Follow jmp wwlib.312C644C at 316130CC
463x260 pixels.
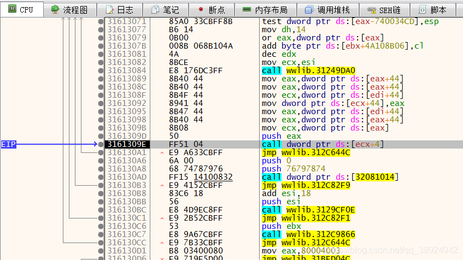[306, 243]
